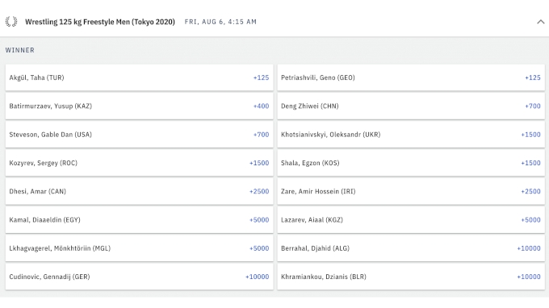Bet on Zare, Amir Hossein (IRI)
The height and width of the screenshot is (308, 549).
tap(411, 191)
